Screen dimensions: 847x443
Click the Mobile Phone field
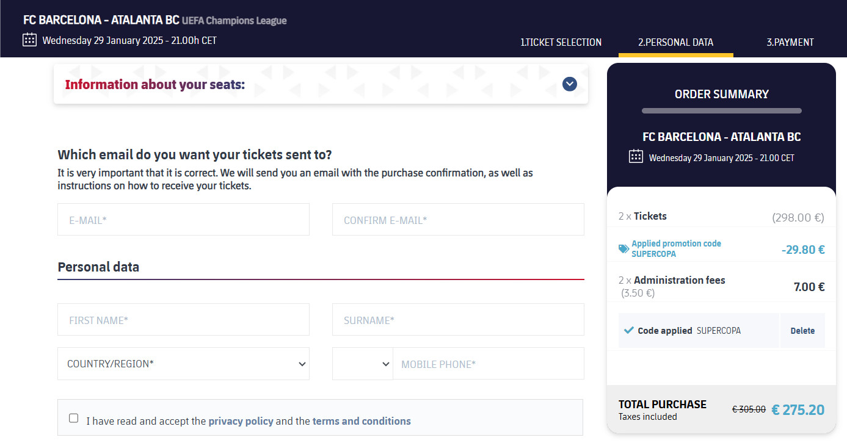pos(488,364)
